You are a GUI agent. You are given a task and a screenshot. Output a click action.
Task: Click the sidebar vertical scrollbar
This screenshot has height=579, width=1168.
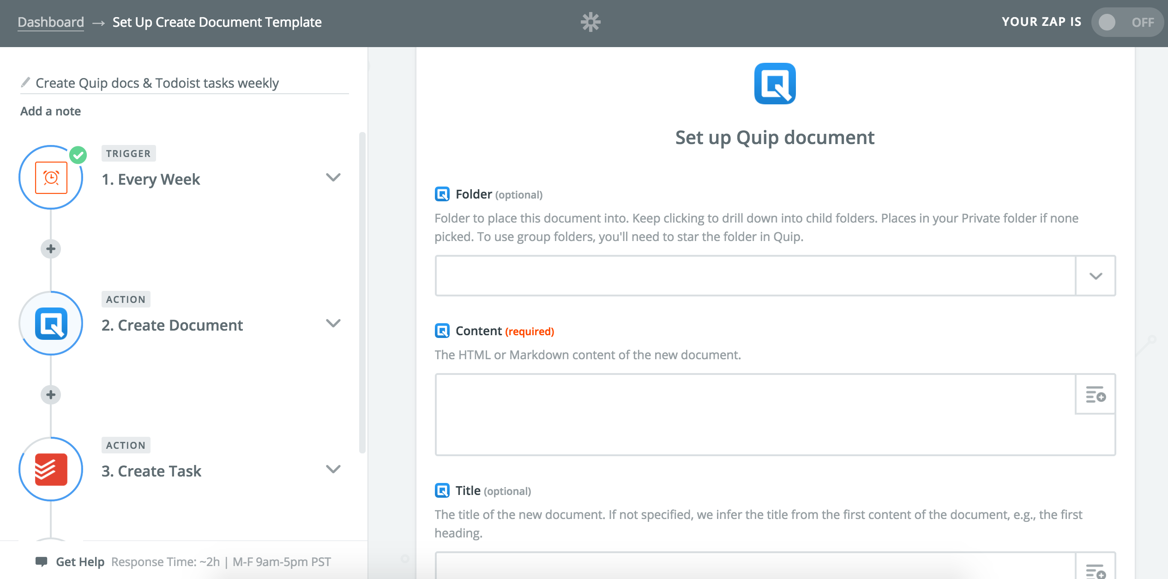point(362,293)
